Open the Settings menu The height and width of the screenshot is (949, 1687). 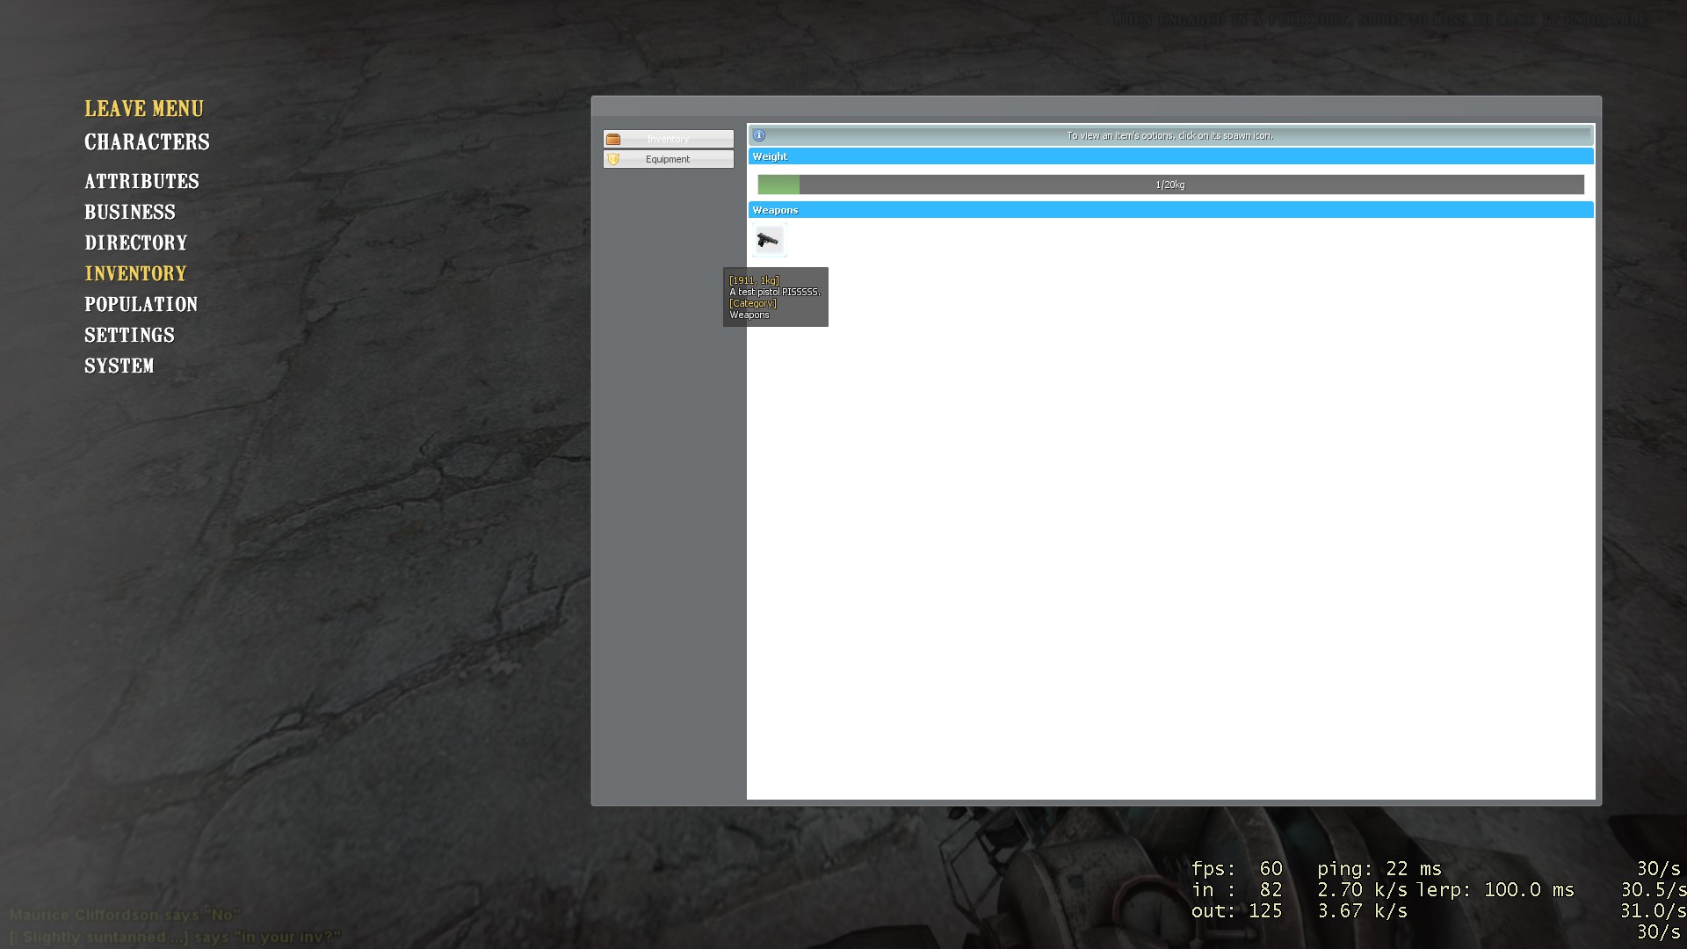129,336
